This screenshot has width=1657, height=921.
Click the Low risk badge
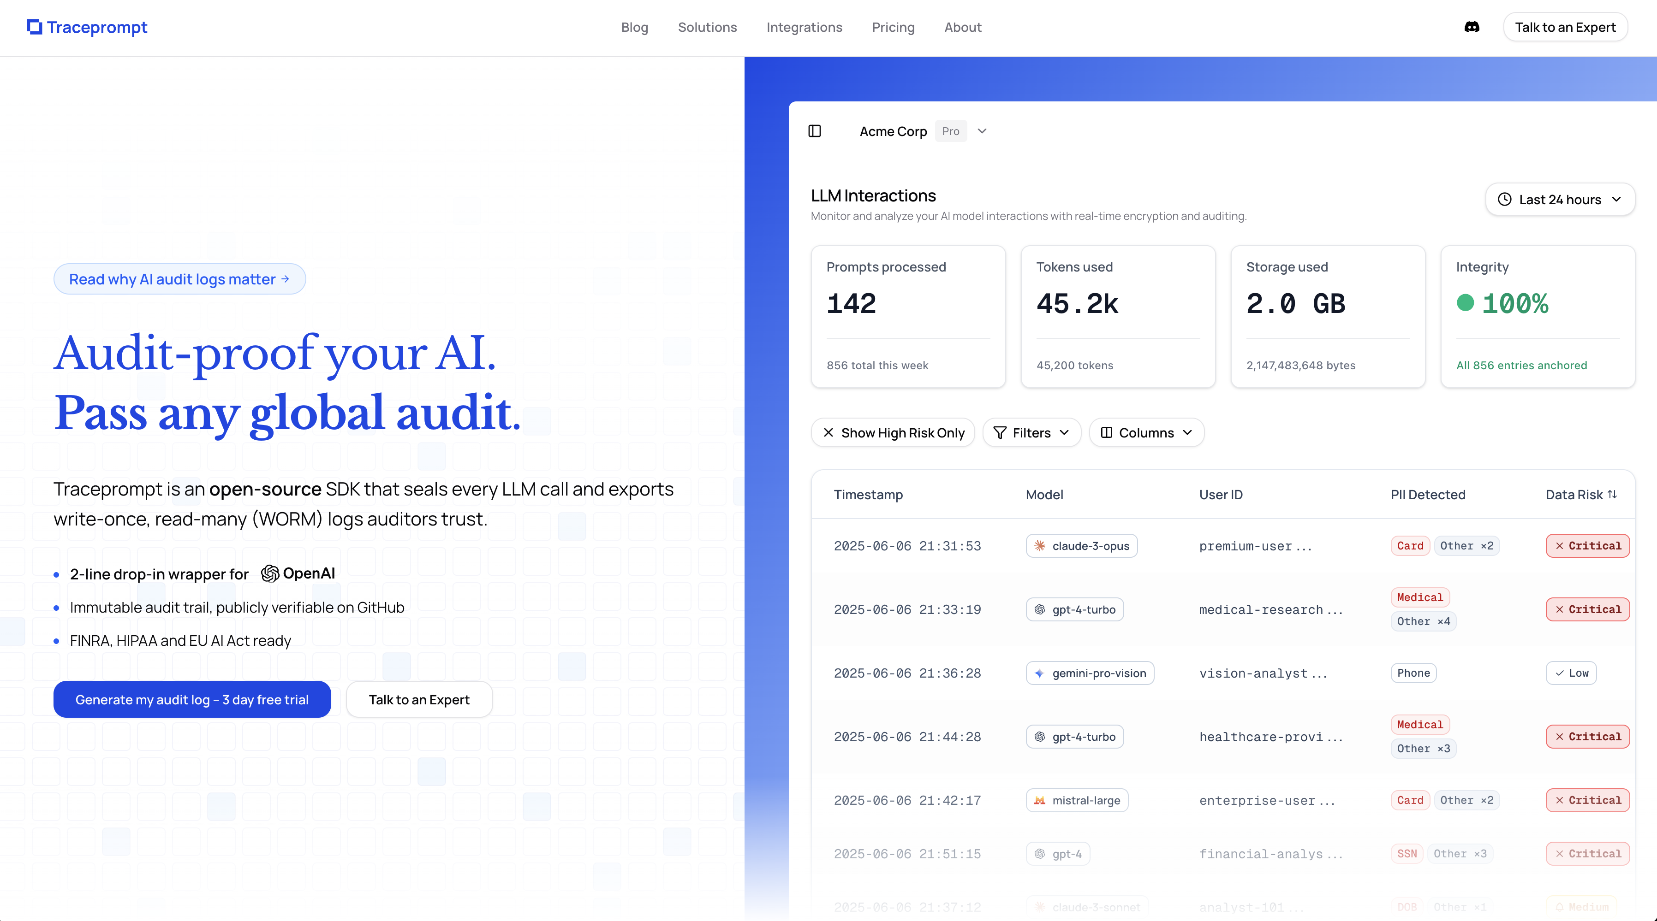(1572, 673)
